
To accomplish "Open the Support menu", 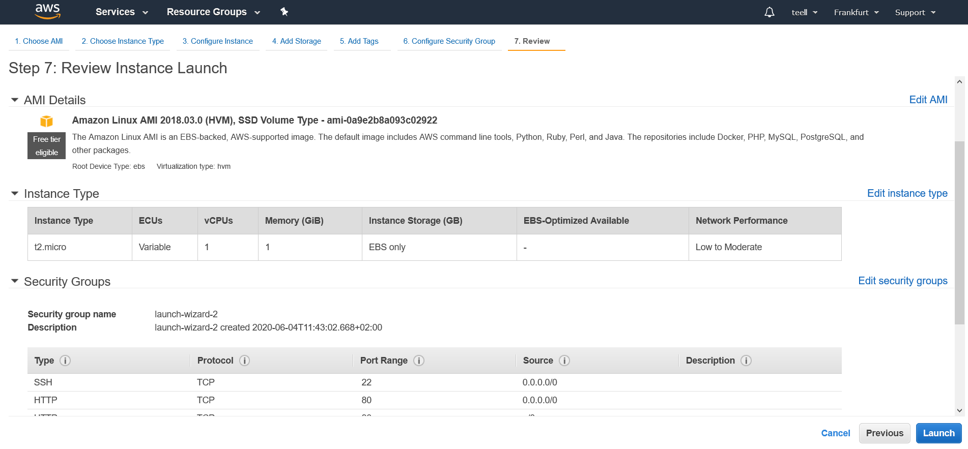I will tap(915, 12).
